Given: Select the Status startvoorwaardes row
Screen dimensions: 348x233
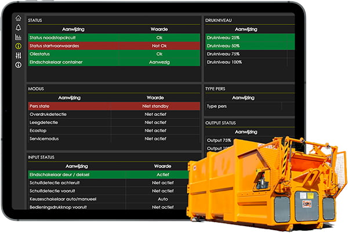Looking at the screenshot, I should coord(114,46).
